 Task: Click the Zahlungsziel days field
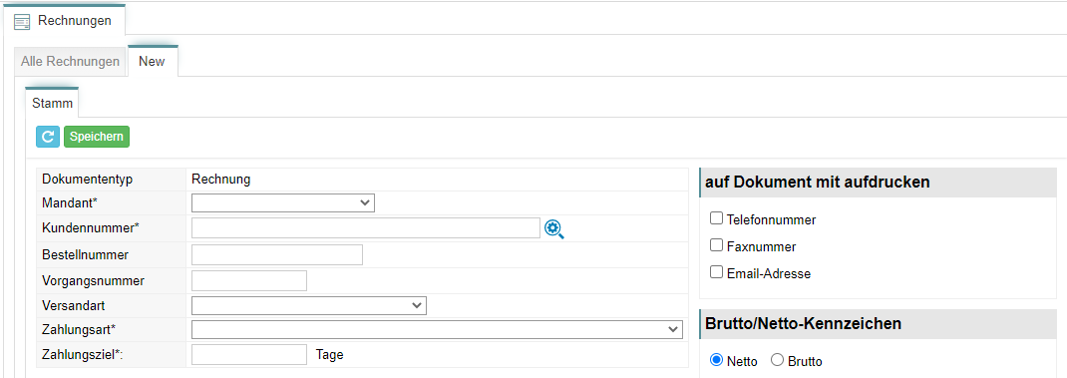click(x=249, y=355)
